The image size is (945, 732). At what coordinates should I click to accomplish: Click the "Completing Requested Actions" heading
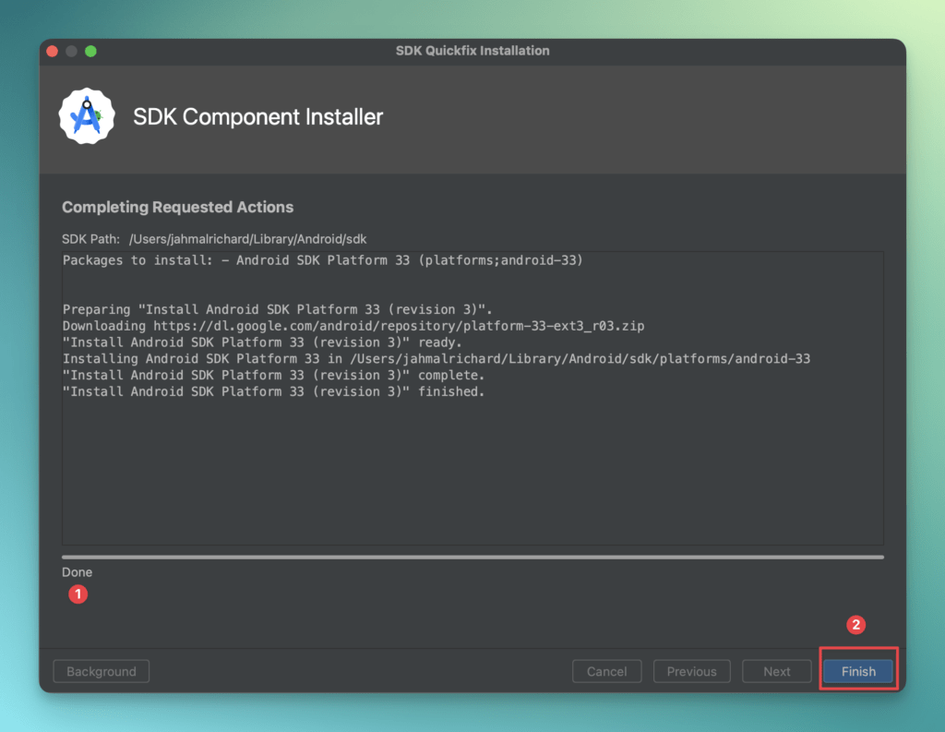pos(178,207)
